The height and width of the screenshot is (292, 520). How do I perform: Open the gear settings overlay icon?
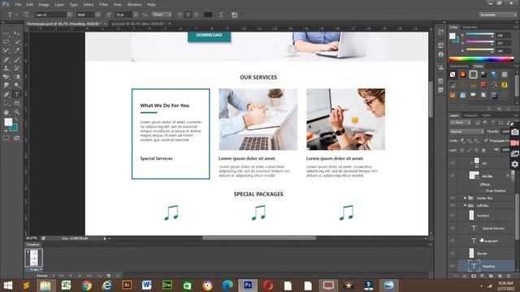point(514,164)
